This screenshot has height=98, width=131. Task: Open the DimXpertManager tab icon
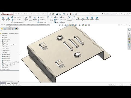click(13, 29)
